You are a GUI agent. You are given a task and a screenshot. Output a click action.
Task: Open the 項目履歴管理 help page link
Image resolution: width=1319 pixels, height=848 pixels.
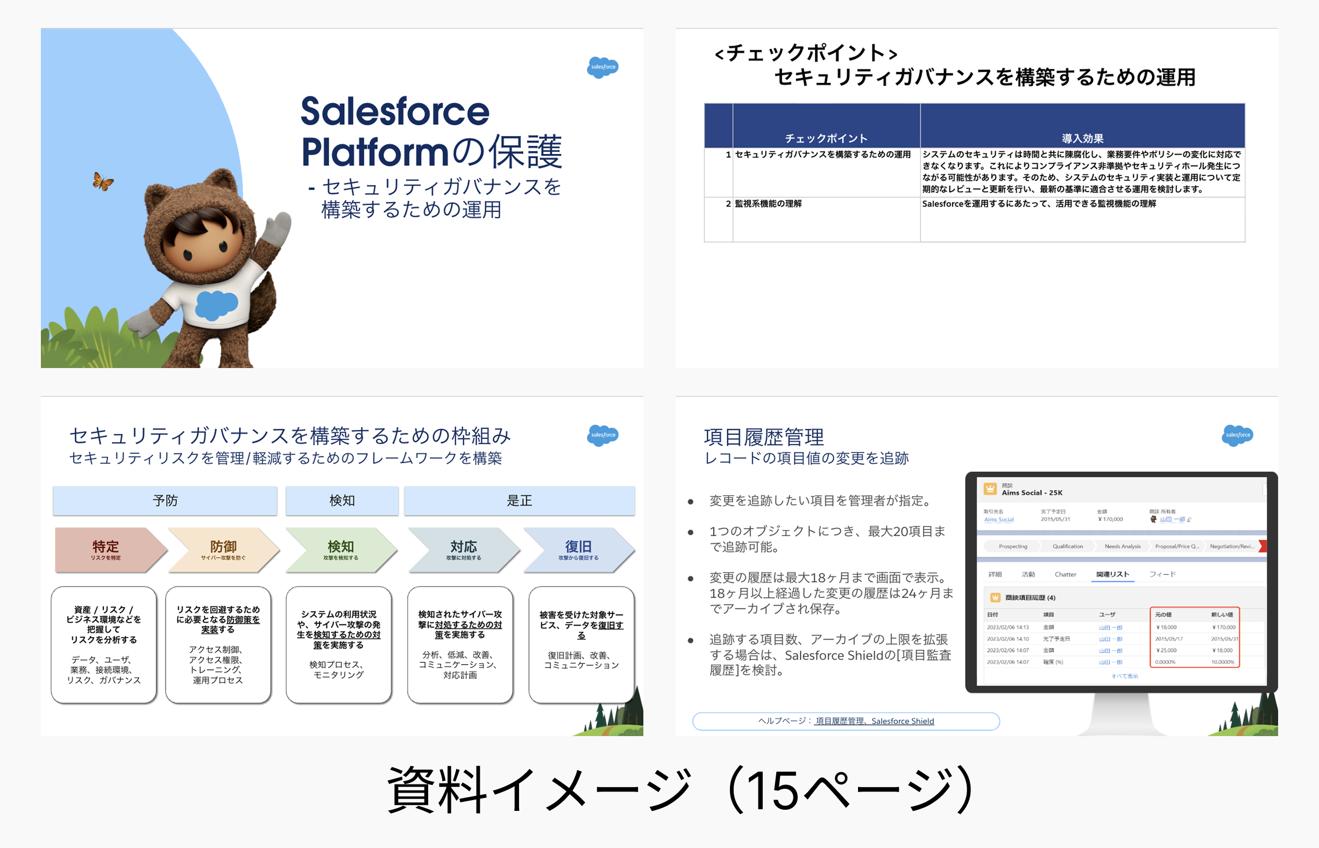(x=840, y=721)
